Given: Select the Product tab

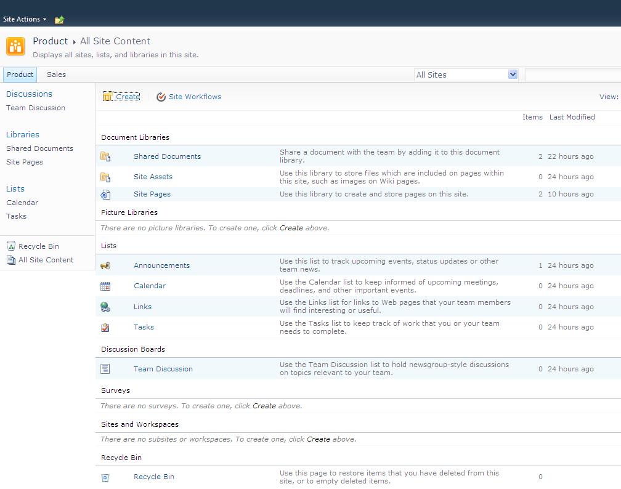Looking at the screenshot, I should [20, 75].
